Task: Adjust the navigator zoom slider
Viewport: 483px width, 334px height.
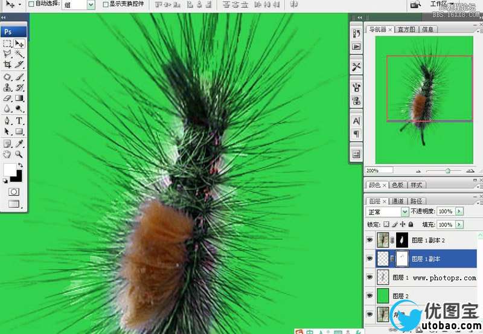Action: click(448, 171)
